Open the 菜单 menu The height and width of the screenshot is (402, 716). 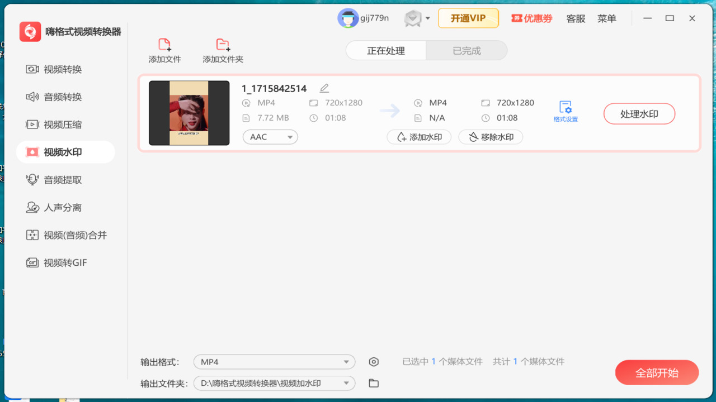click(606, 18)
